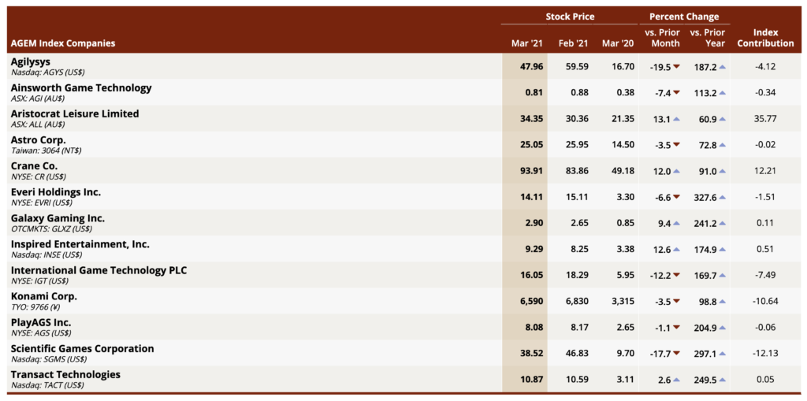Screen dimensions: 807x401
Task: Click the Percent Change group header
Action: click(x=684, y=17)
